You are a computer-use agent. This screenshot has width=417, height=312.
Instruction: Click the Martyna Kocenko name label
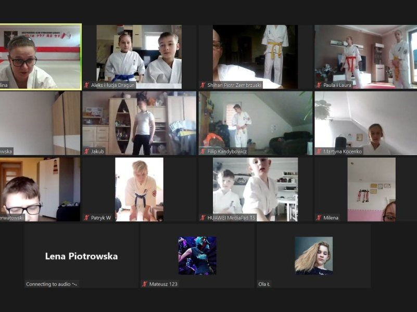(343, 151)
